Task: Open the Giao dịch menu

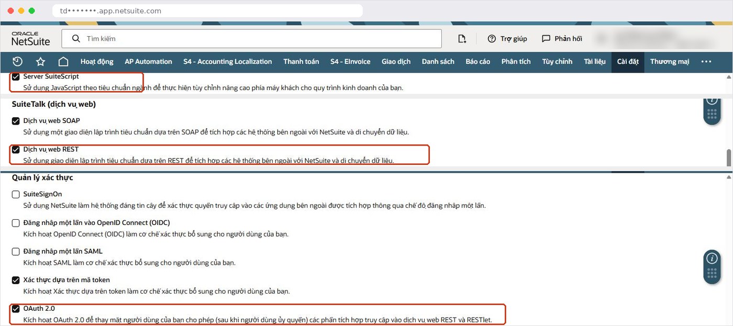Action: (x=396, y=62)
